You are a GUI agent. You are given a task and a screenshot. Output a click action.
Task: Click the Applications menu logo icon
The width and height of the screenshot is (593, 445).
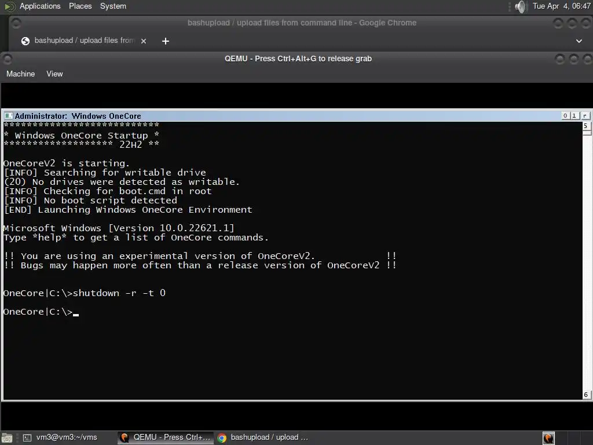[9, 6]
